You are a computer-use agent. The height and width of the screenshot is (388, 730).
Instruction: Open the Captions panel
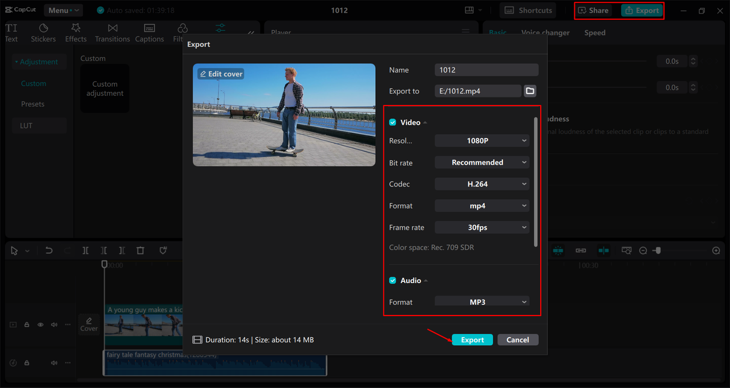tap(149, 33)
